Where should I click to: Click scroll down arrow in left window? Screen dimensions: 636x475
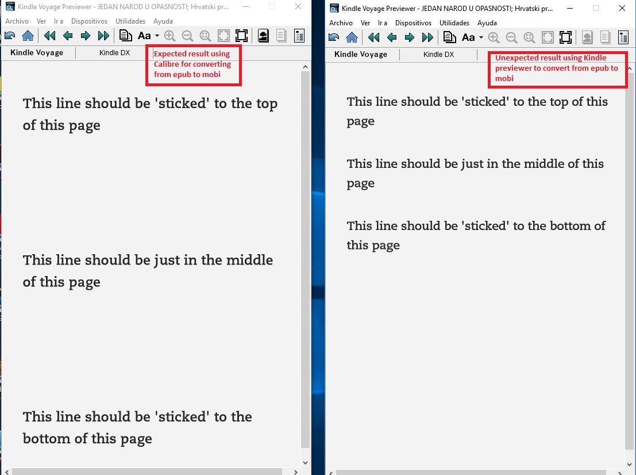(x=306, y=462)
